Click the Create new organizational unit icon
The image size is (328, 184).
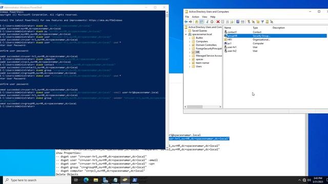258,21
